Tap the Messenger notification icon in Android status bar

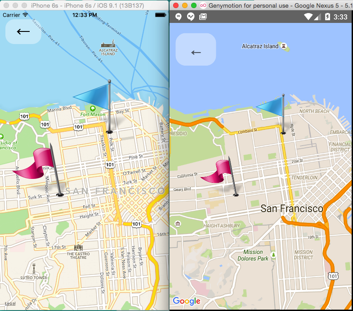(x=191, y=17)
